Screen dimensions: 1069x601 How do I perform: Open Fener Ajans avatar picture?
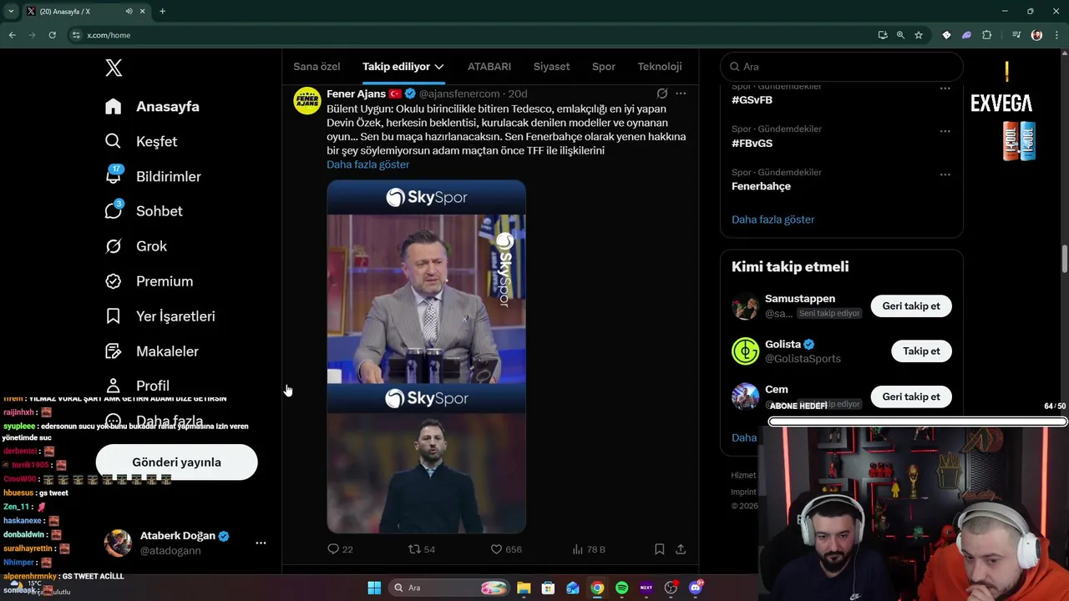pos(307,100)
